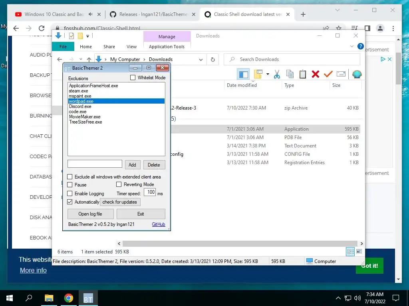Image resolution: width=409 pixels, height=306 pixels.
Task: Open the GitHub link in BasicThemer
Action: click(158, 224)
